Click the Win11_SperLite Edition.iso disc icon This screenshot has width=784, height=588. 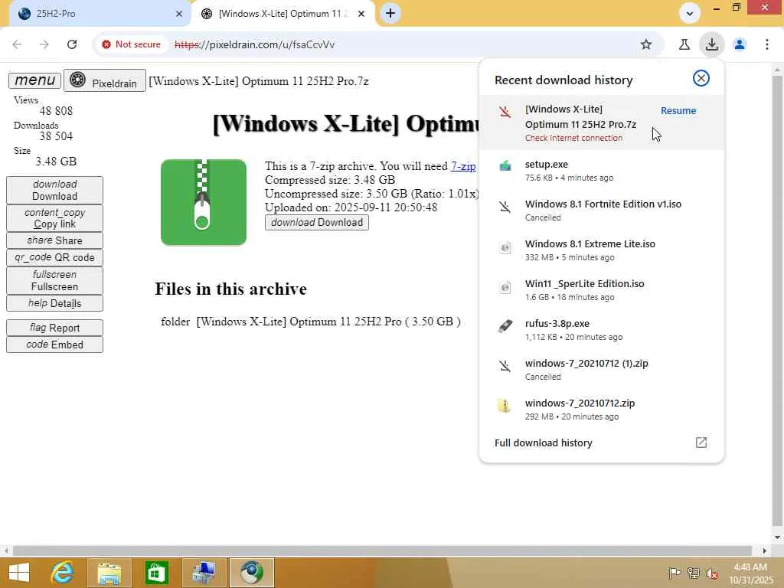[x=505, y=287]
